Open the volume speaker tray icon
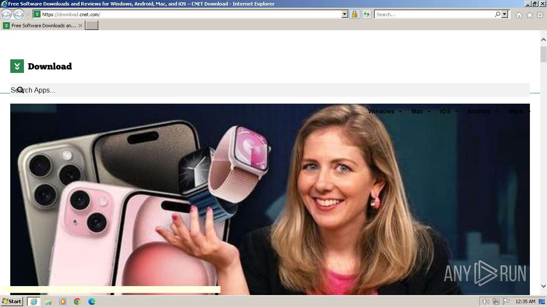The height and width of the screenshot is (307, 547). pos(485,301)
